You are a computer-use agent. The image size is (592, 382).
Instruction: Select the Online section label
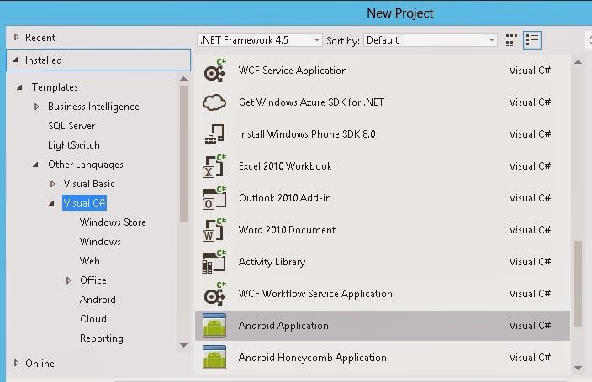40,364
